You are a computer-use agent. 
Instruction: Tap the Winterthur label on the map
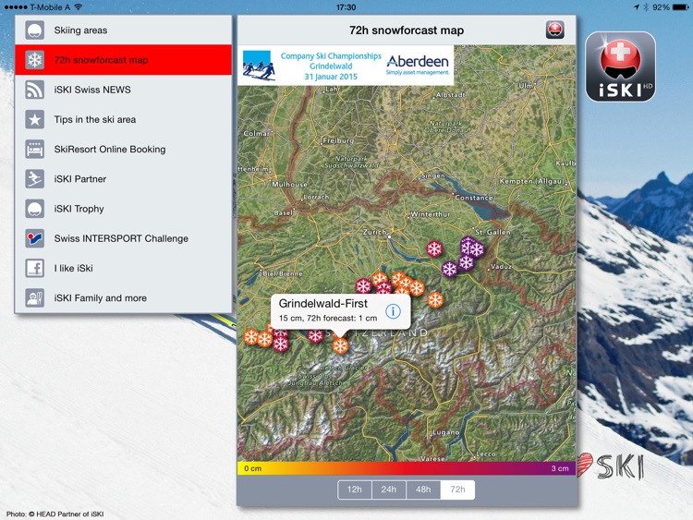431,214
